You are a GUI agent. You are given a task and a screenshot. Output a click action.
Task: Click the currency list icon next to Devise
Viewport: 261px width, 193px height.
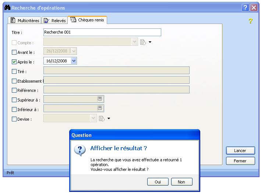pos(102,118)
